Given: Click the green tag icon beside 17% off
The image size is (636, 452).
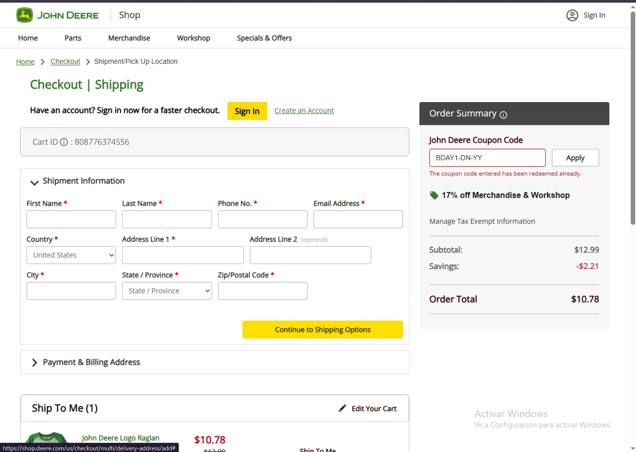Looking at the screenshot, I should (x=434, y=195).
